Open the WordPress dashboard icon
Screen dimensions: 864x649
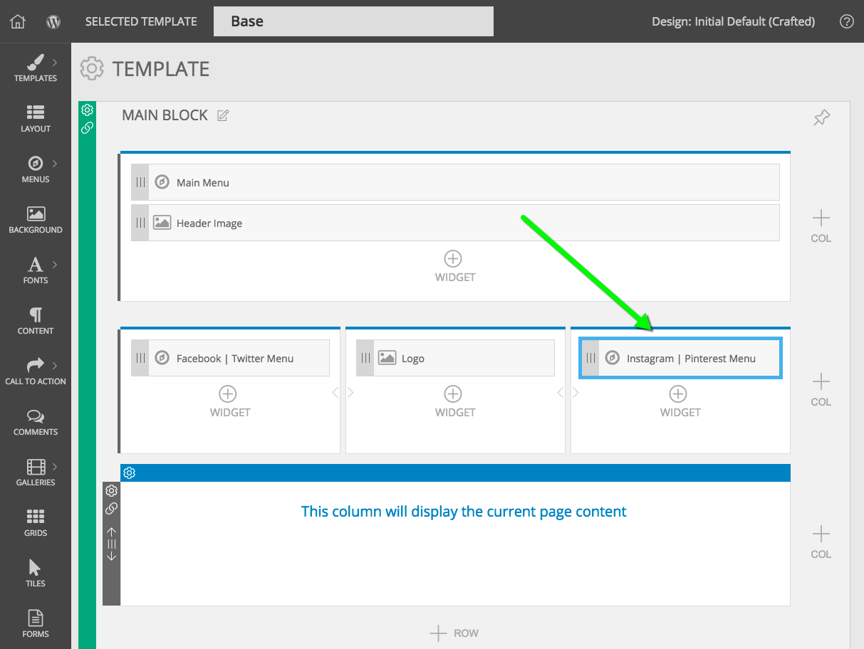pyautogui.click(x=53, y=21)
